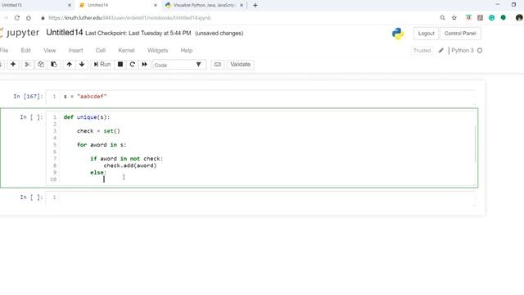Click the empty code cell at bottom

260,197
